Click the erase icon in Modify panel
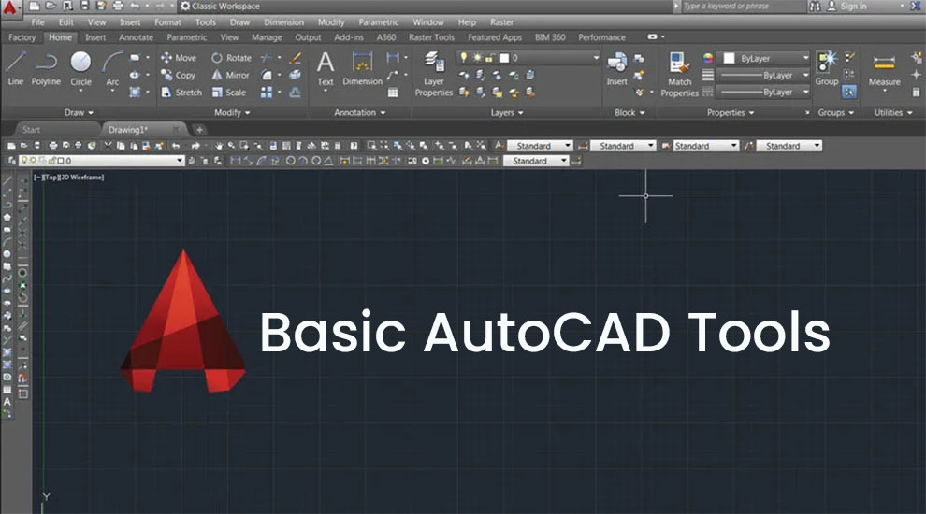 [x=296, y=58]
